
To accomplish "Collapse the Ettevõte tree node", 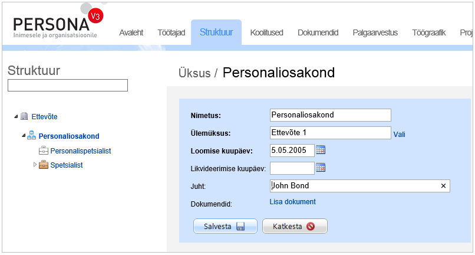I will (x=16, y=116).
